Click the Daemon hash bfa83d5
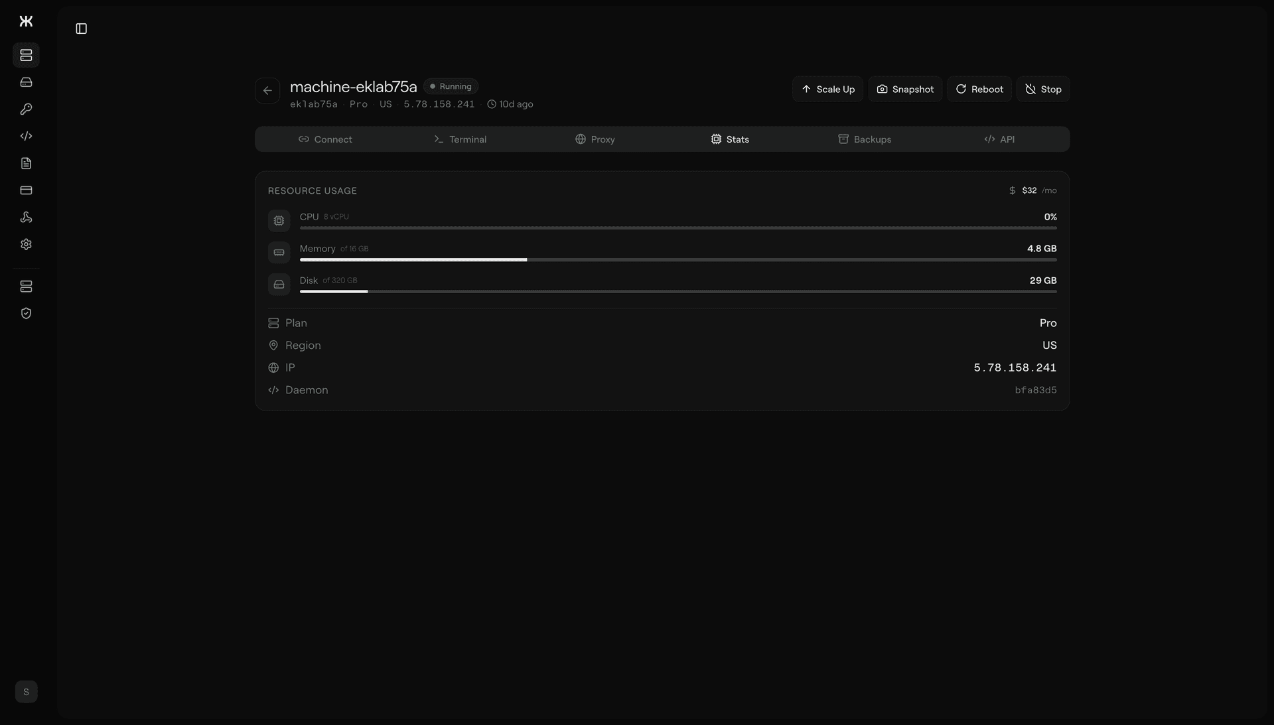 [1036, 390]
